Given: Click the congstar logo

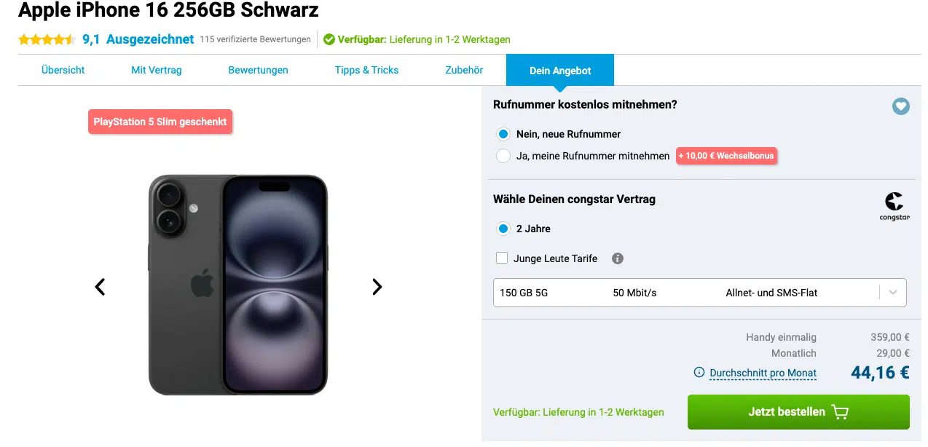Looking at the screenshot, I should point(894,206).
